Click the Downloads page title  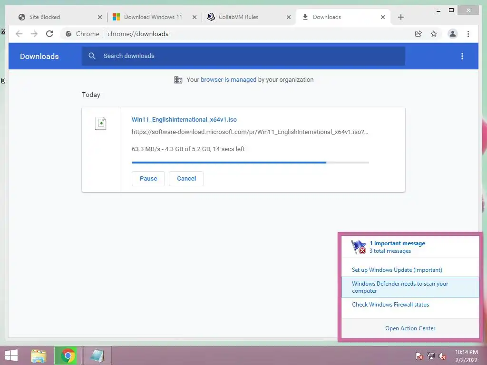pos(39,56)
